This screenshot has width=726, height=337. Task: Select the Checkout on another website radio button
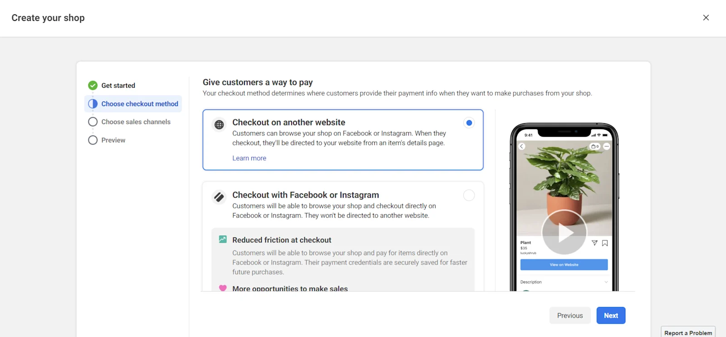(469, 122)
